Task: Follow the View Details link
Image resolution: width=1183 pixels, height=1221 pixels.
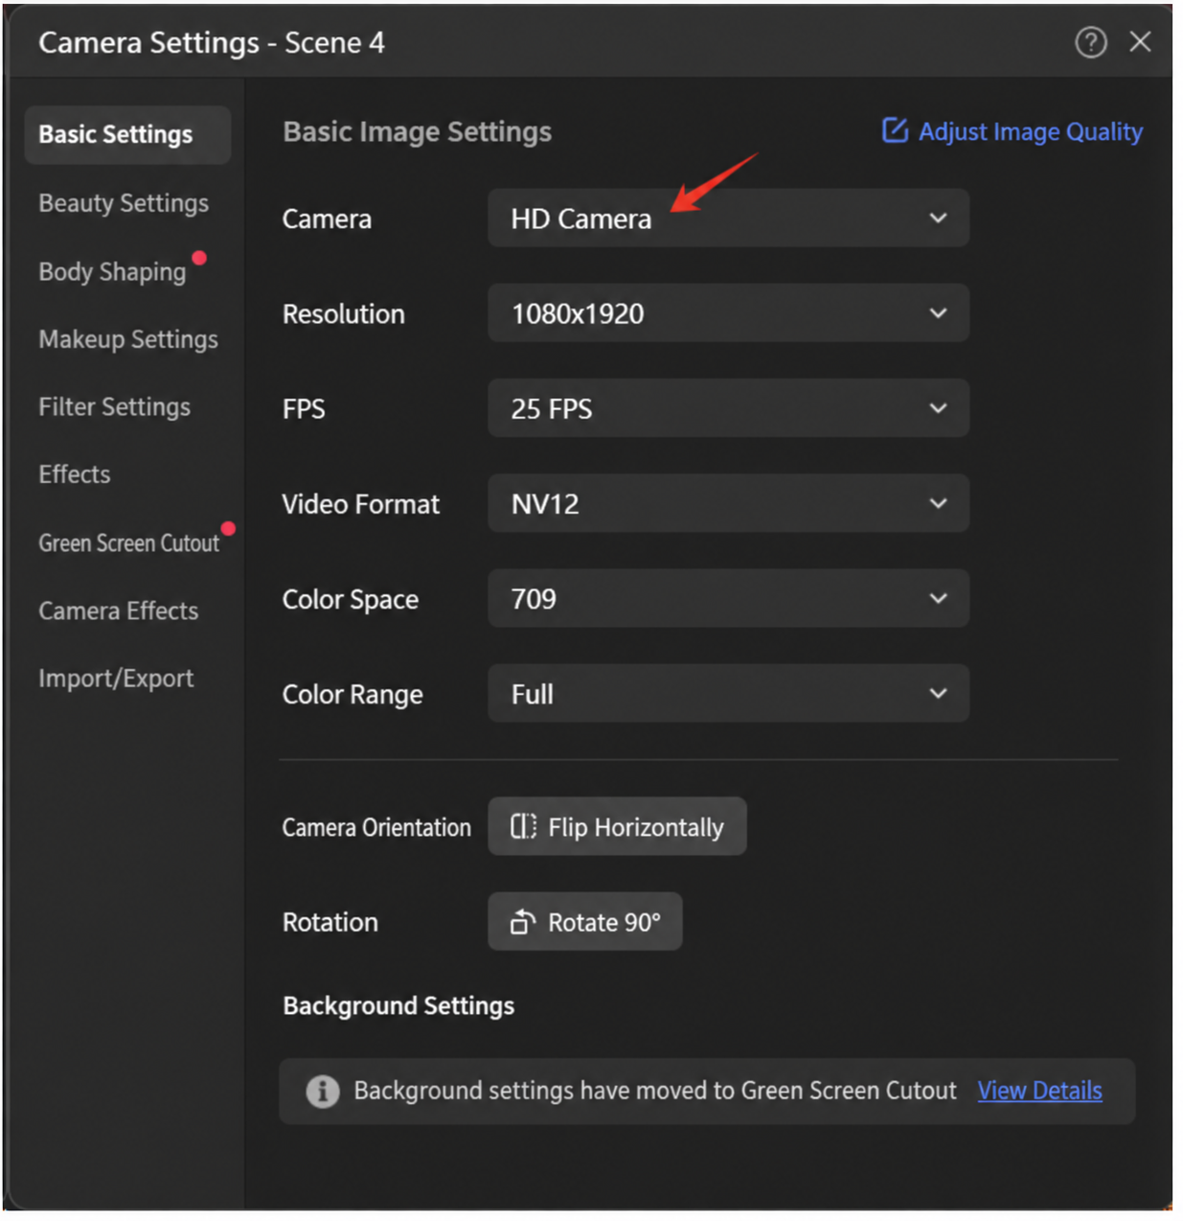Action: click(1039, 1091)
